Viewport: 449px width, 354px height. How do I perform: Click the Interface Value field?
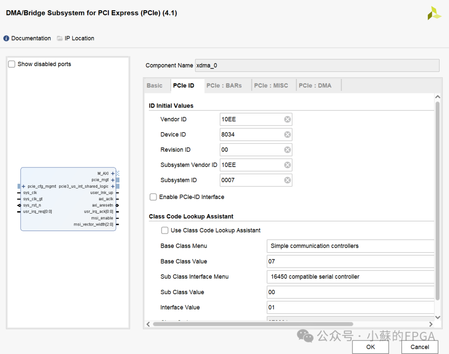350,307
